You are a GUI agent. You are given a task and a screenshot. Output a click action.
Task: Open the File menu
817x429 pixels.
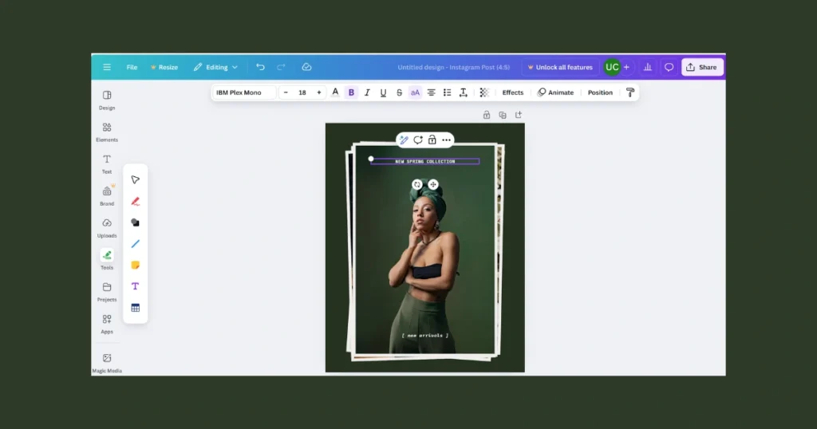point(132,67)
